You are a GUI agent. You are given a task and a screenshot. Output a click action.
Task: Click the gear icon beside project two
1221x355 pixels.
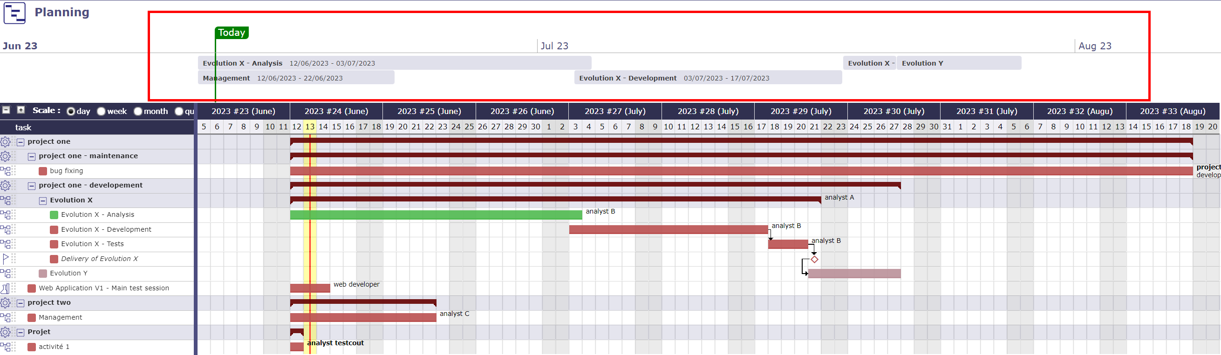click(6, 303)
